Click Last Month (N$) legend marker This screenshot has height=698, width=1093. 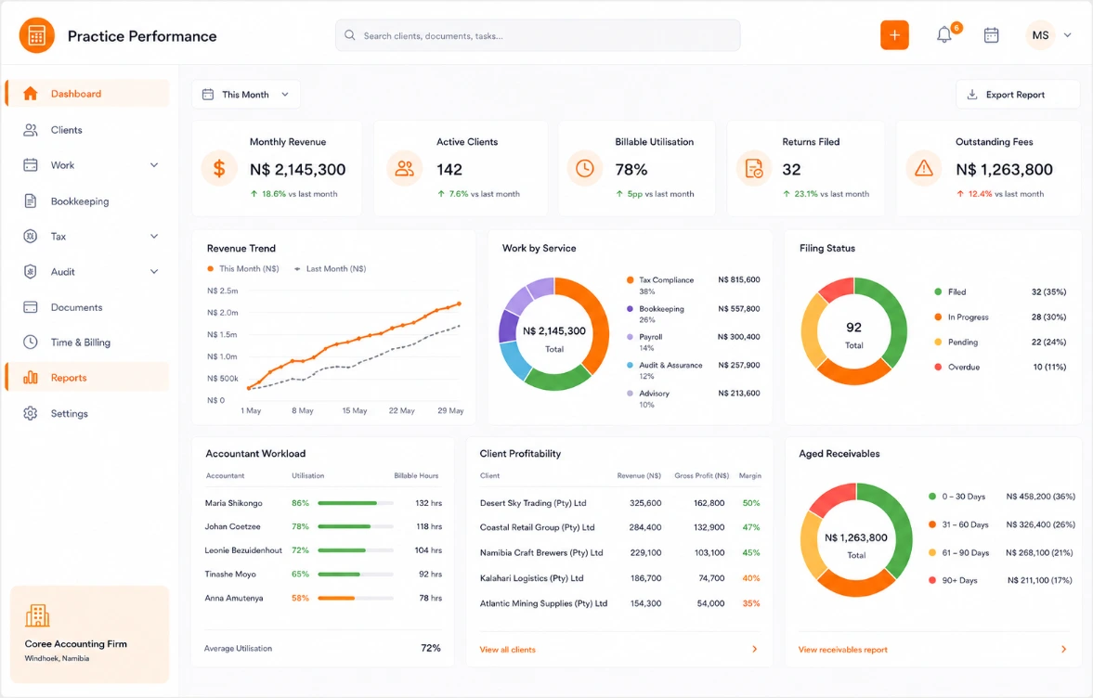pyautogui.click(x=298, y=268)
